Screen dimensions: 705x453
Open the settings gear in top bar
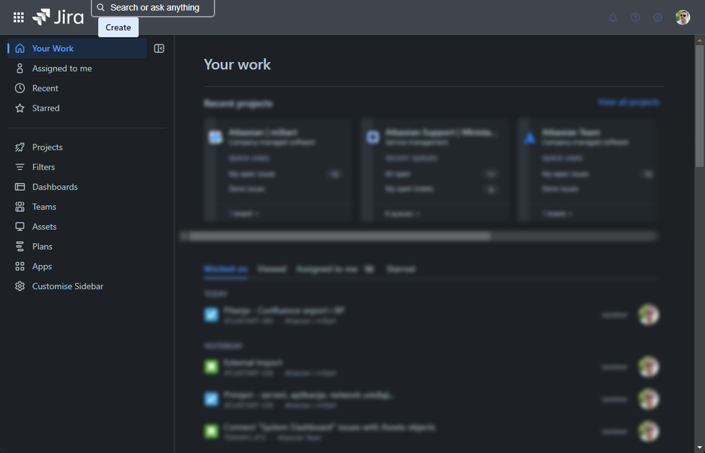pyautogui.click(x=658, y=18)
